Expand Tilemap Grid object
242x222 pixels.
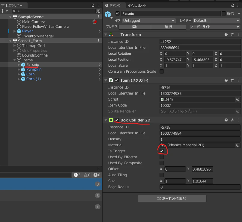(15, 45)
